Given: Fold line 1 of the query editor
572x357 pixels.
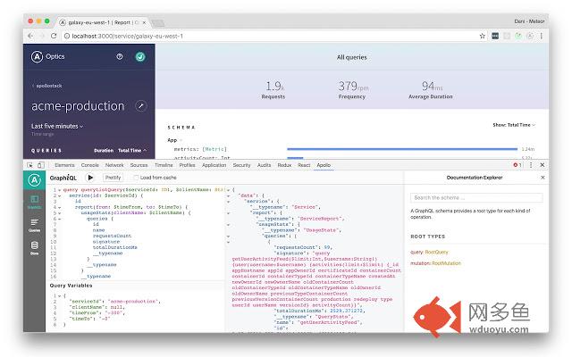Looking at the screenshot, I should pos(59,190).
